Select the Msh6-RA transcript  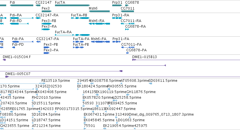[x=99, y=24]
